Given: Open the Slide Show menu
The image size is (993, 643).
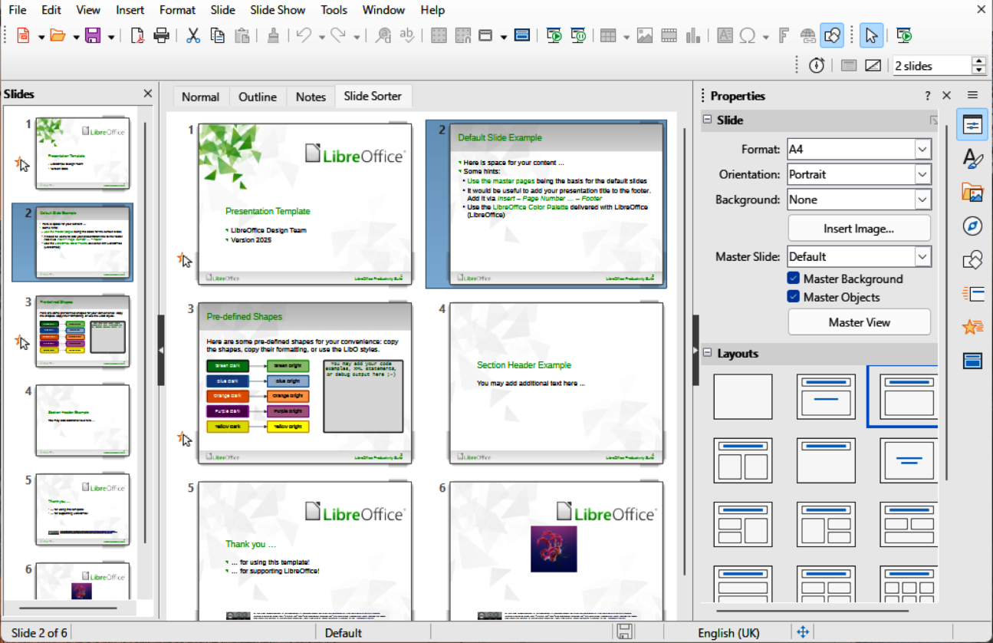Looking at the screenshot, I should point(277,10).
